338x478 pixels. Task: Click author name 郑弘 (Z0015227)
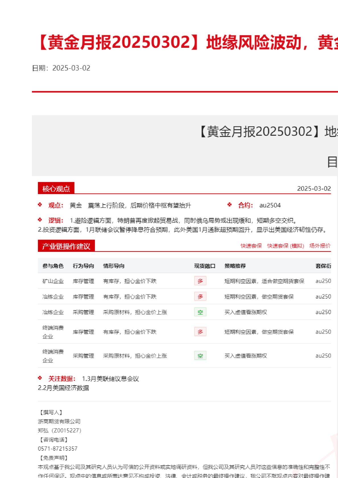pyautogui.click(x=60, y=430)
